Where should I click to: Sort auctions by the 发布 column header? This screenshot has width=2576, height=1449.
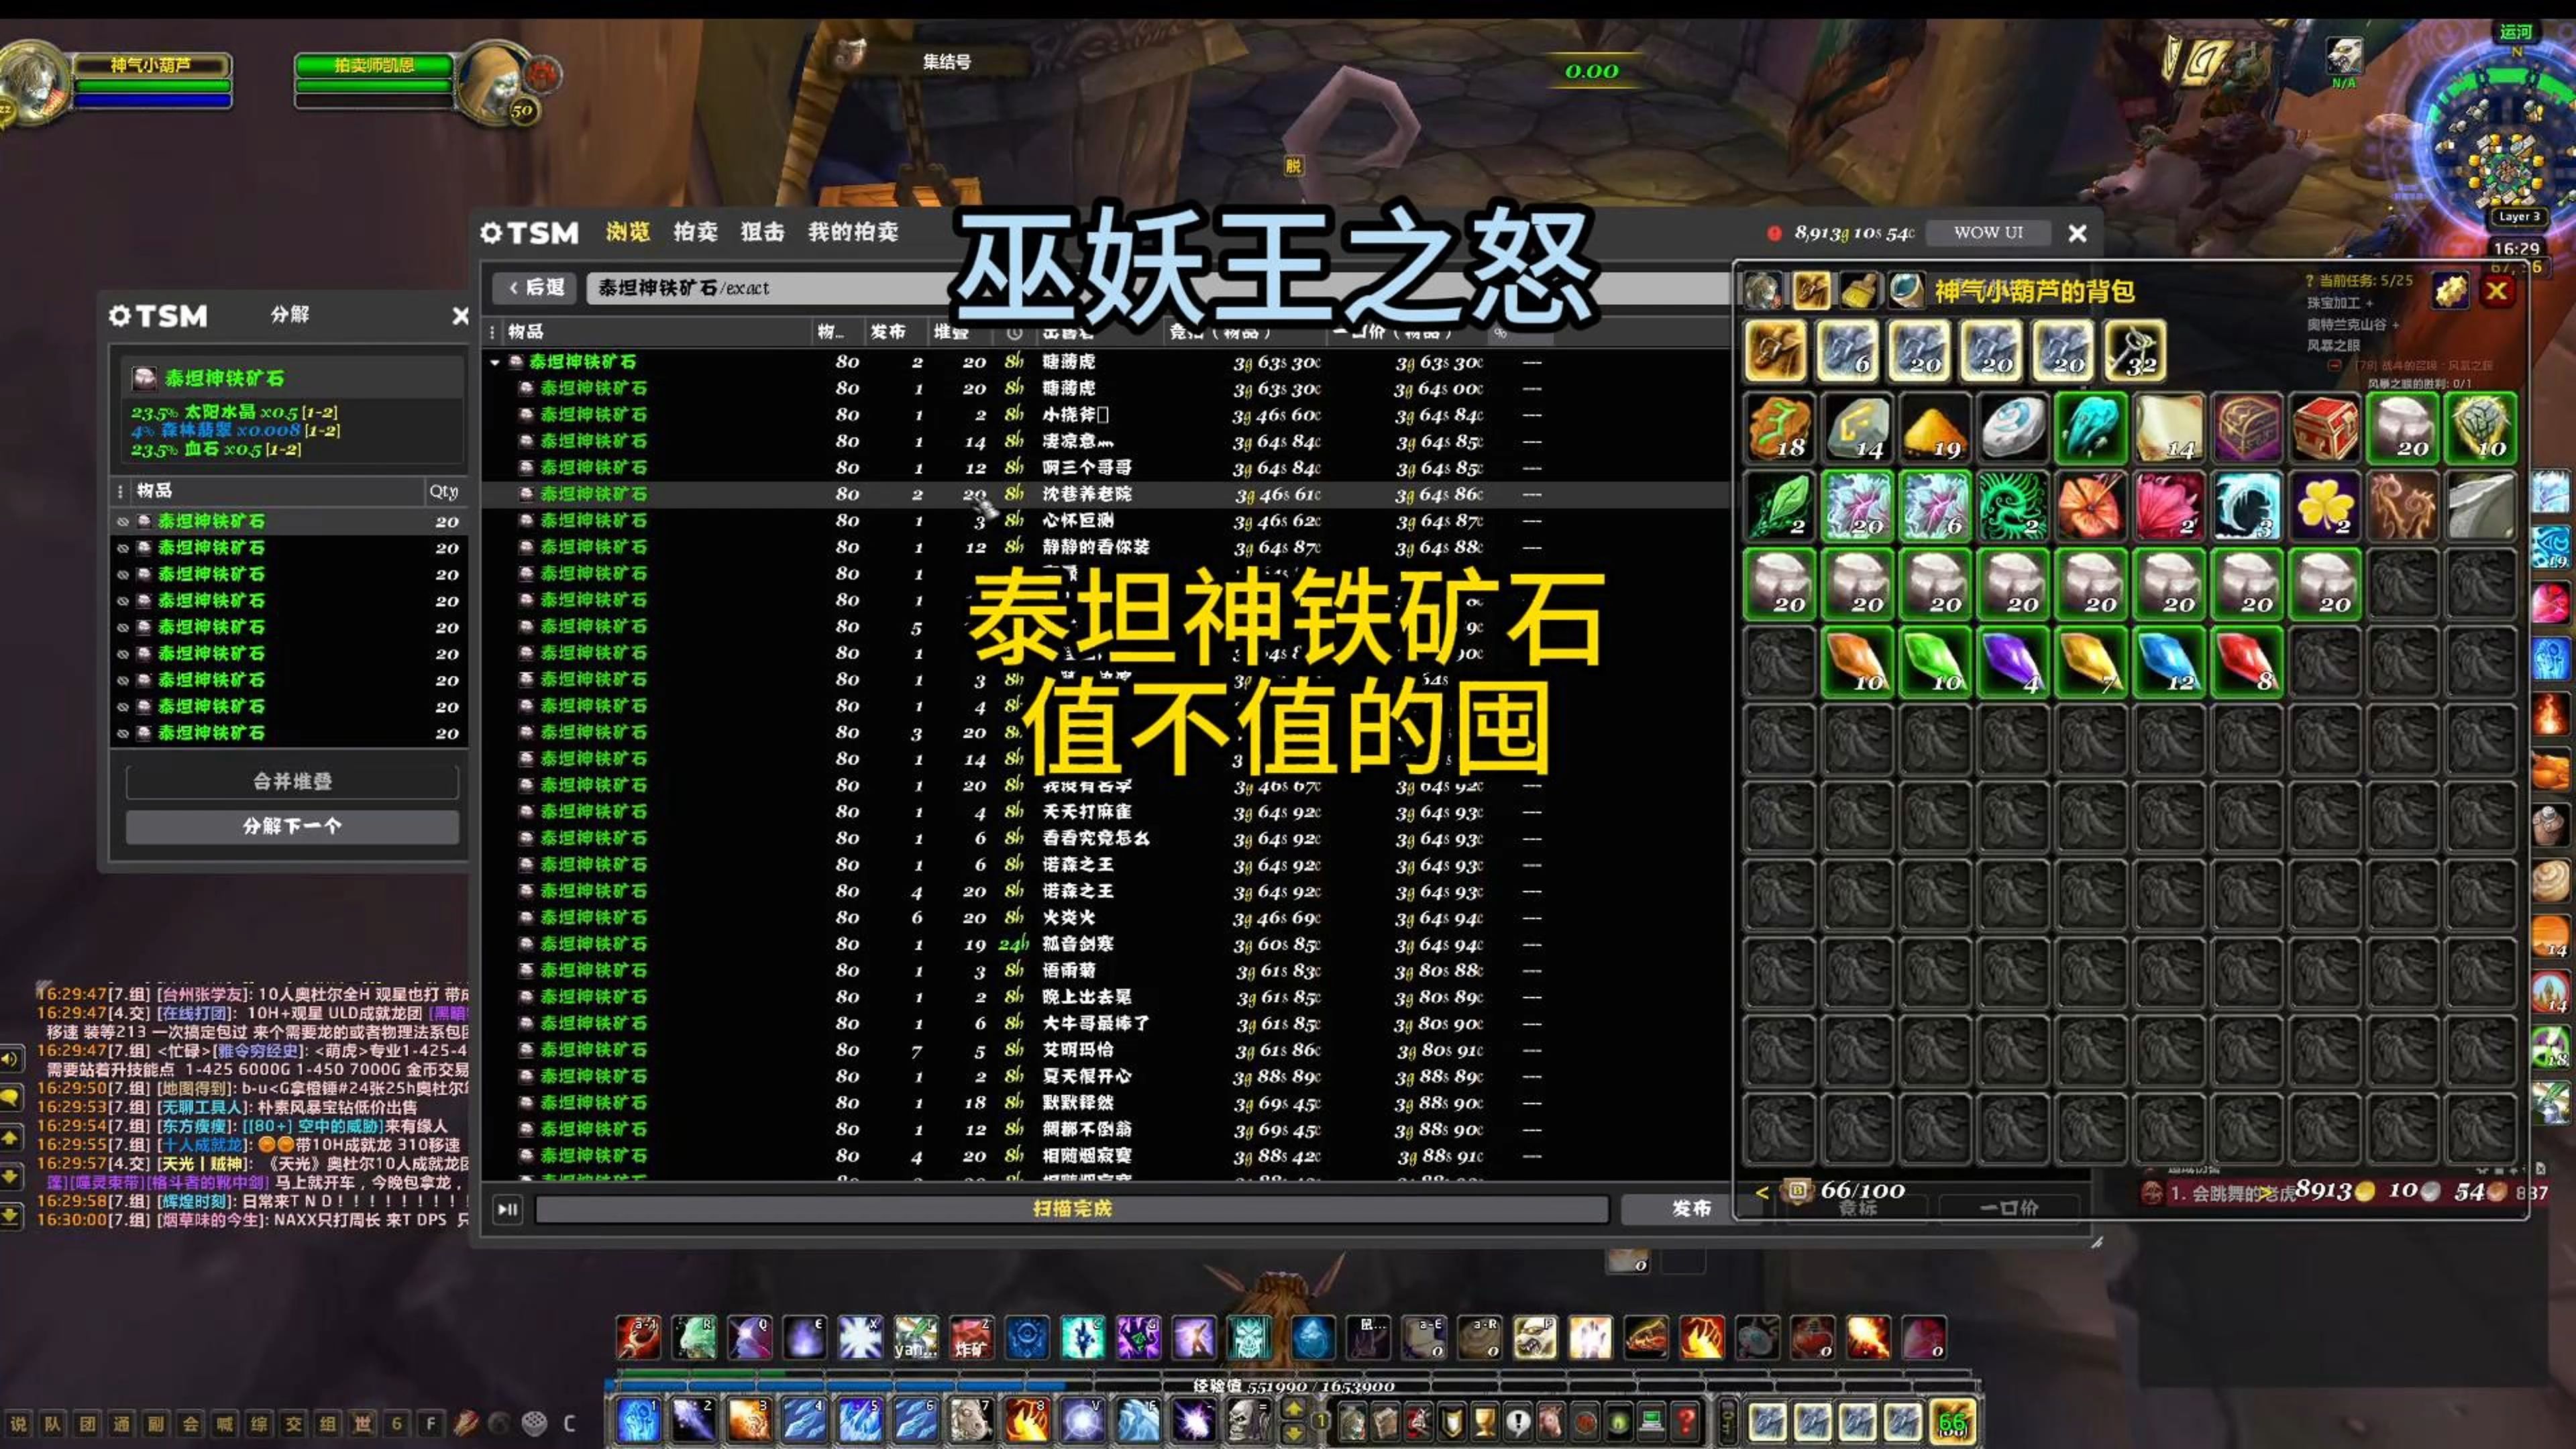(888, 331)
